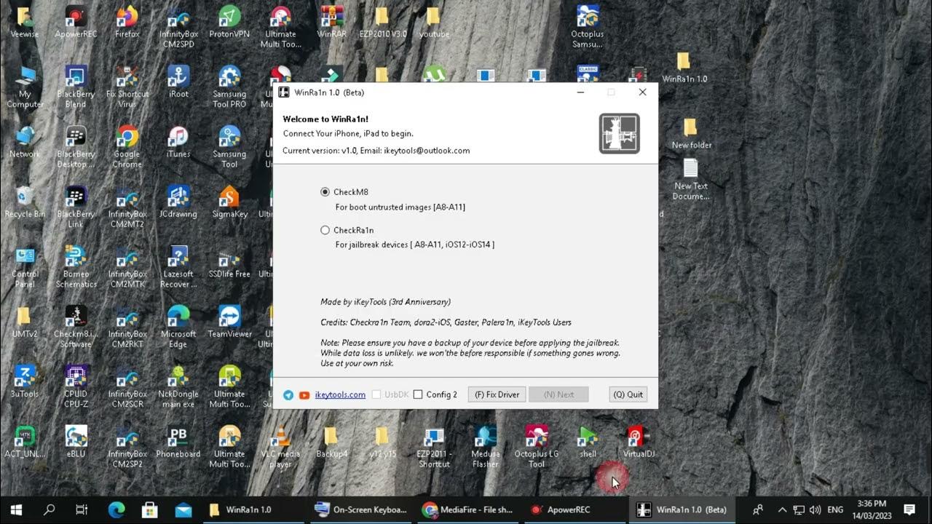Close the WinRa1n window

[642, 92]
